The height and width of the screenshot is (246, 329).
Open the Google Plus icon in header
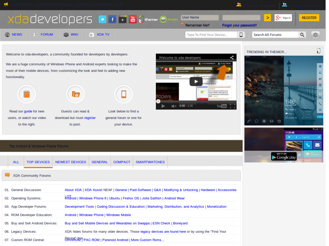pyautogui.click(x=122, y=19)
